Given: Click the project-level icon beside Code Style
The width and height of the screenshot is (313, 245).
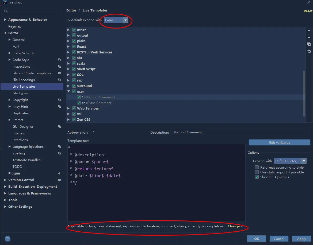Looking at the screenshot, I should coord(59,60).
